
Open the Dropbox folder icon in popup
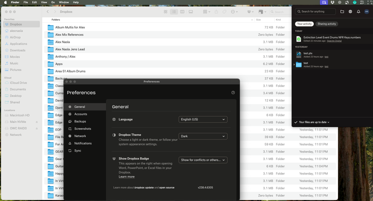point(342,12)
